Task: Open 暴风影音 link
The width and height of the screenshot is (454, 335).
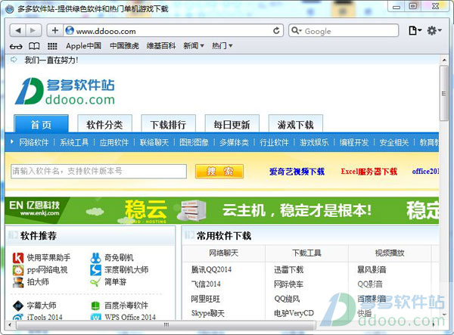Action: tap(372, 270)
